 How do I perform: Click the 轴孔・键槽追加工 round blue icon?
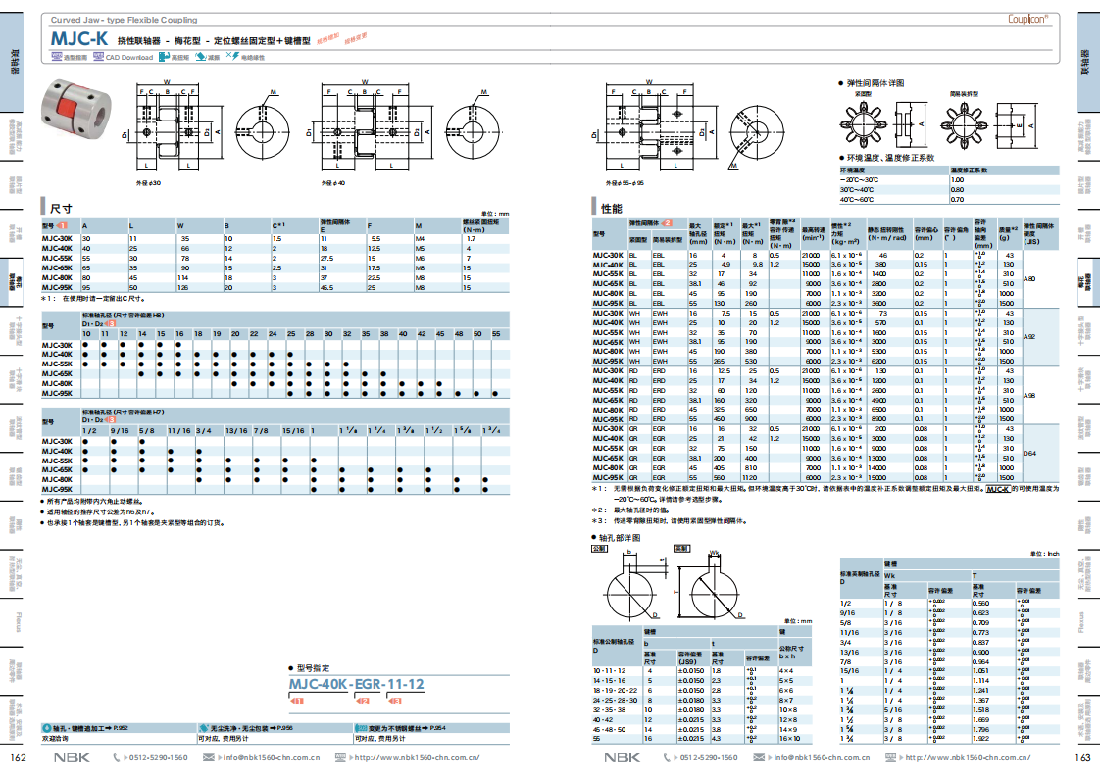[47, 729]
